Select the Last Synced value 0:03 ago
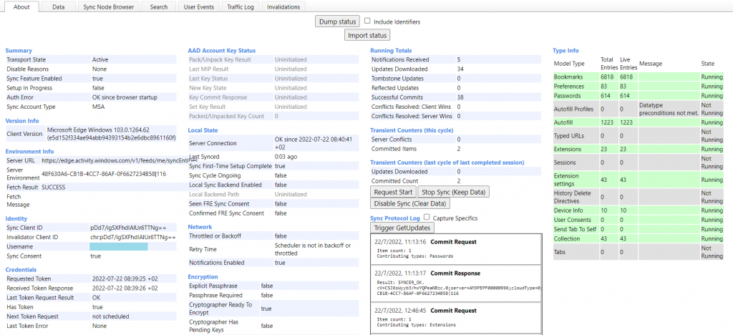 (x=287, y=157)
